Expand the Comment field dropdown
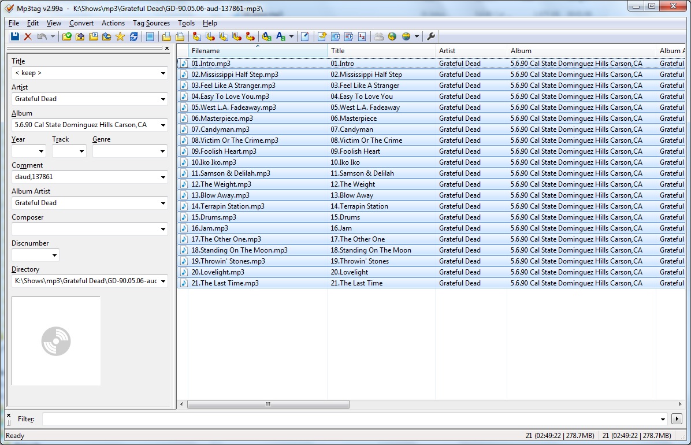The width and height of the screenshot is (691, 445). point(163,177)
